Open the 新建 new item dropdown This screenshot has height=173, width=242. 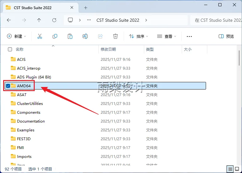[16, 36]
